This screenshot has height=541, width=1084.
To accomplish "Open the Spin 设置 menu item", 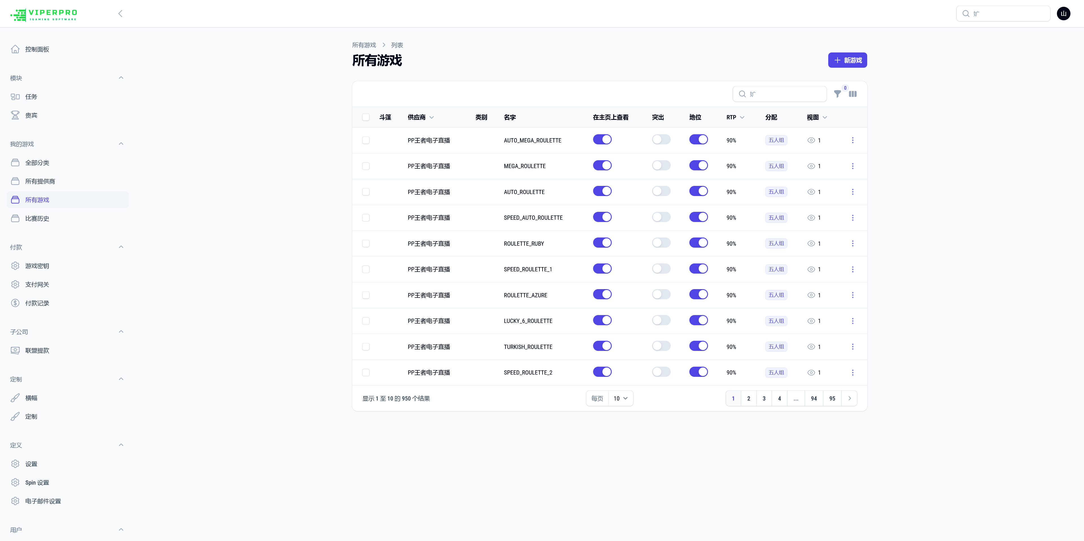I will 38,482.
